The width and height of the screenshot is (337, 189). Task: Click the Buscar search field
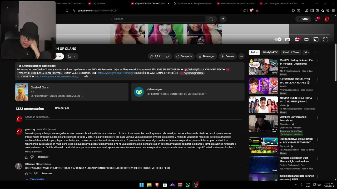pyautogui.click(x=158, y=19)
